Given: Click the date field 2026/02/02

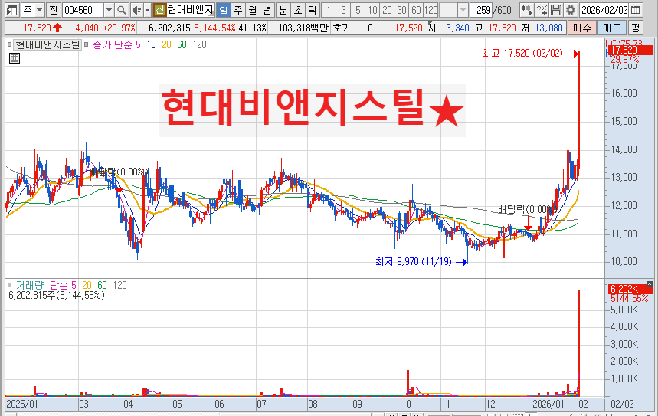Looking at the screenshot, I should coord(604,10).
